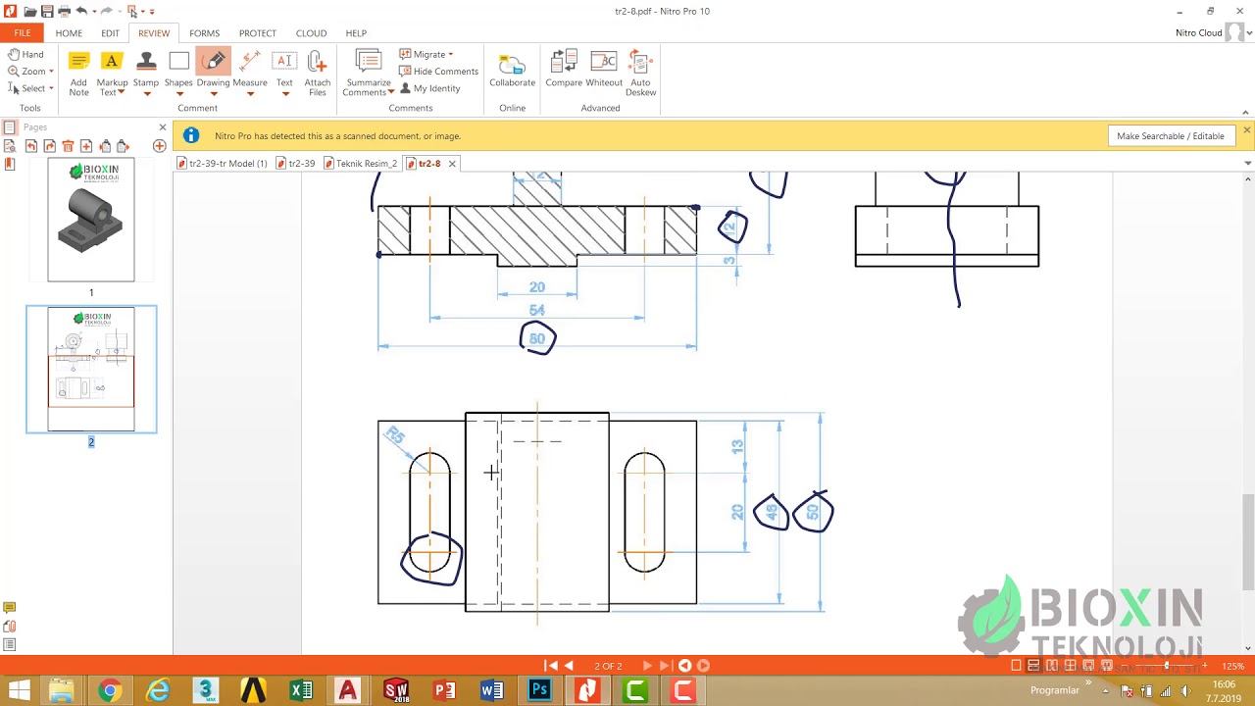Close the Pages panel
The height and width of the screenshot is (706, 1255).
coord(163,127)
